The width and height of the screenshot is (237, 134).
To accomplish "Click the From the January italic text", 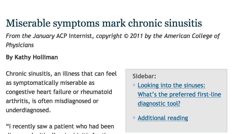I will coord(30,36).
